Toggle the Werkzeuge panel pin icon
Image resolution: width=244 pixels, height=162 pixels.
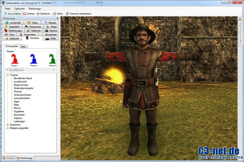coord(57,18)
